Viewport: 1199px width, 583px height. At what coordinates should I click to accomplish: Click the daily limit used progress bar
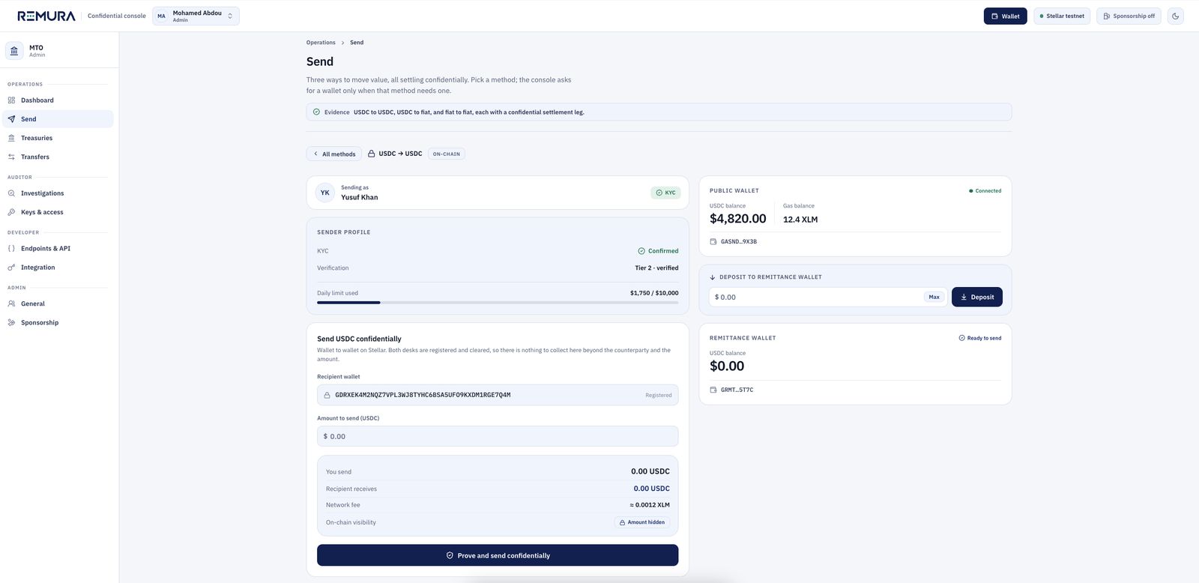tap(498, 303)
